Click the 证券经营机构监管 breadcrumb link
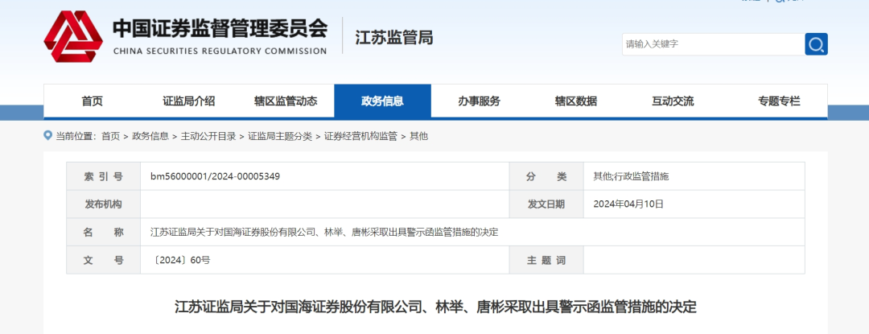The height and width of the screenshot is (334, 869). point(360,136)
